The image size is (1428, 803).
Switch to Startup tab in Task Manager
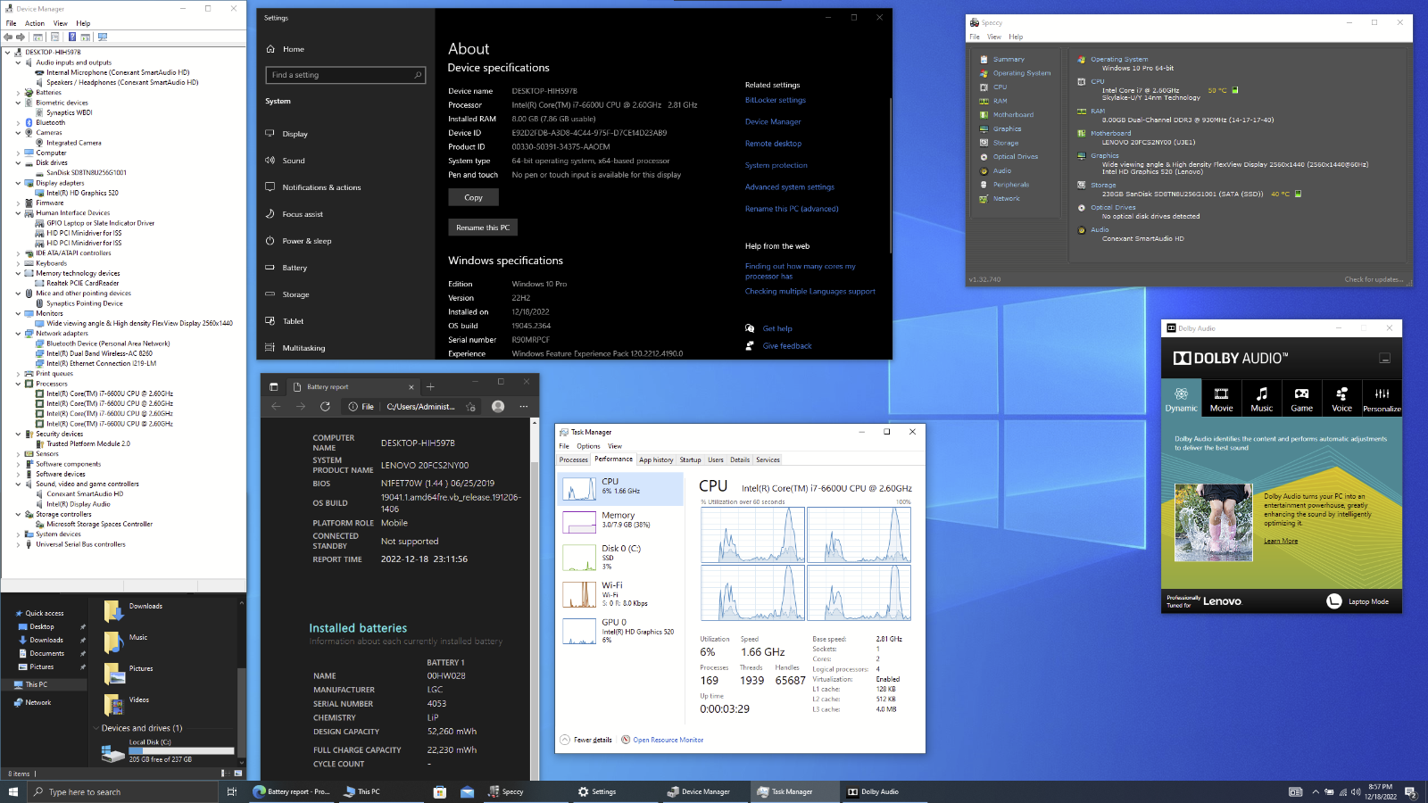click(690, 459)
